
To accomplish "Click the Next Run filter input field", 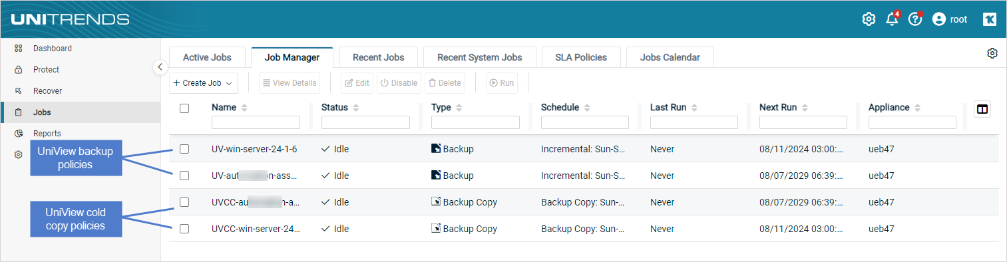I will click(x=803, y=122).
